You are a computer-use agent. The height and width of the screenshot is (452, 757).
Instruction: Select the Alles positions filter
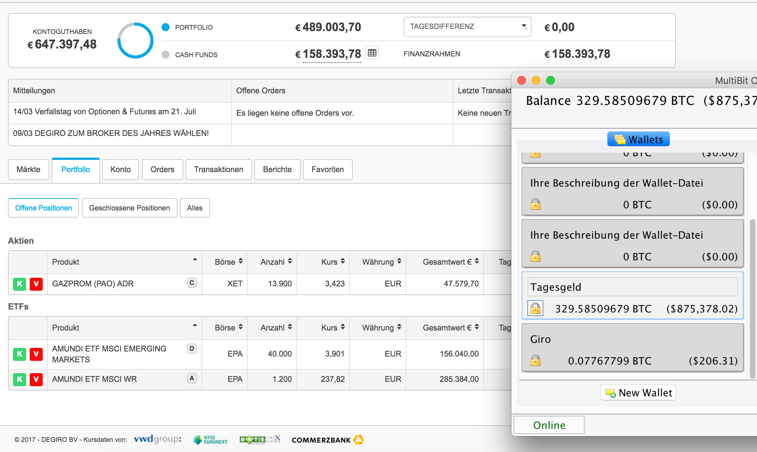click(x=195, y=208)
